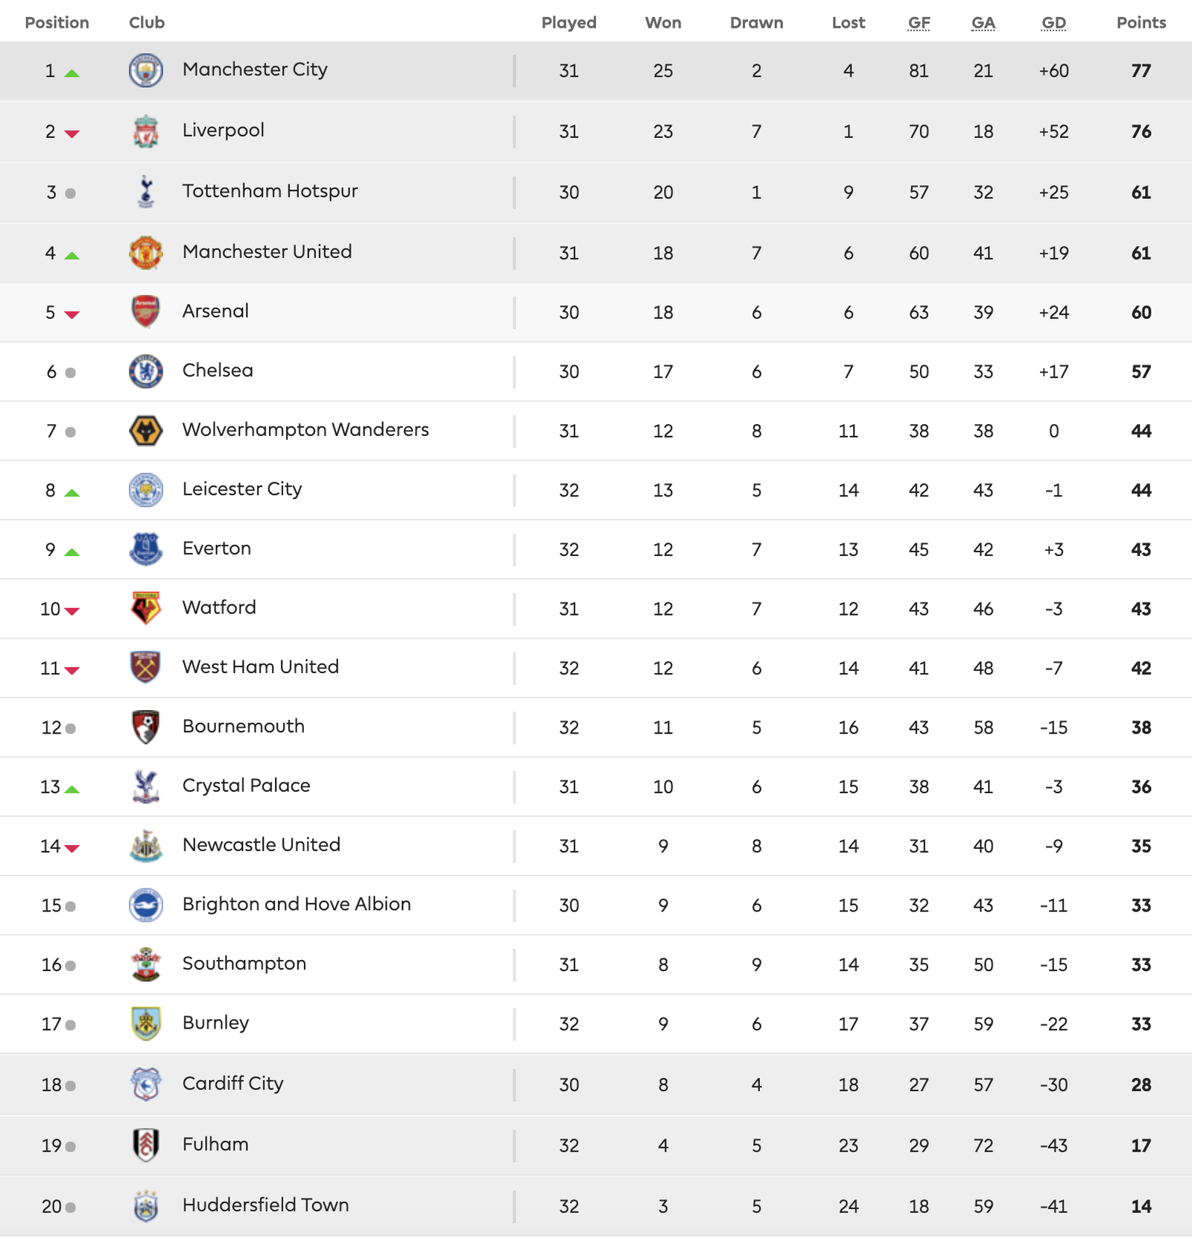This screenshot has height=1238, width=1192.
Task: Click red down arrow beside position 2
Action: [72, 134]
